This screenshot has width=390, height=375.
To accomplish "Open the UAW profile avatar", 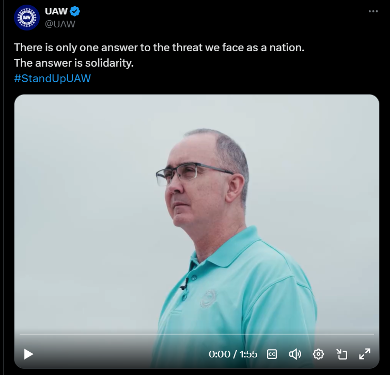I will 27,18.
